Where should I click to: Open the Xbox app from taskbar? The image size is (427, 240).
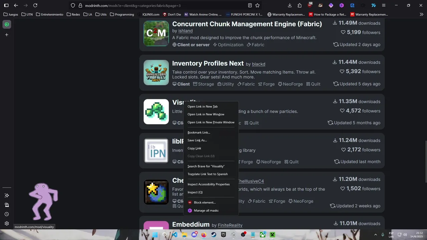(263, 235)
